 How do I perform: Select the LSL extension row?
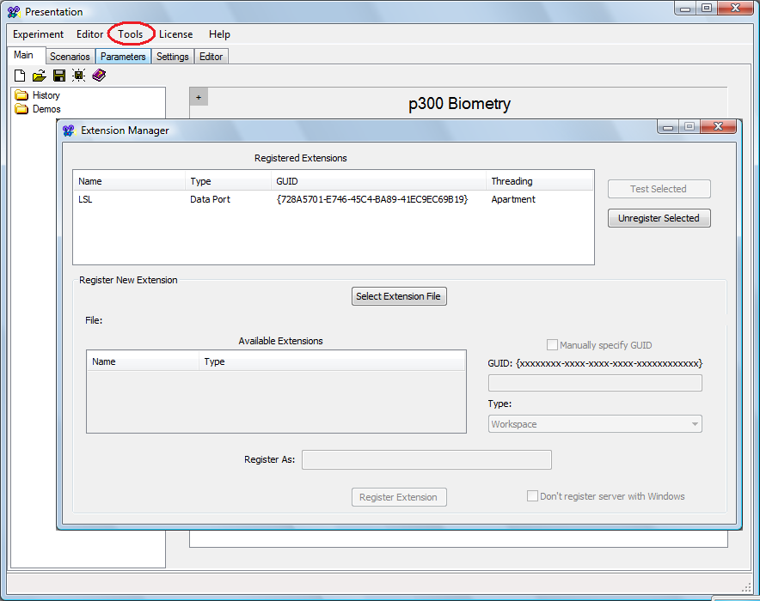click(x=333, y=199)
